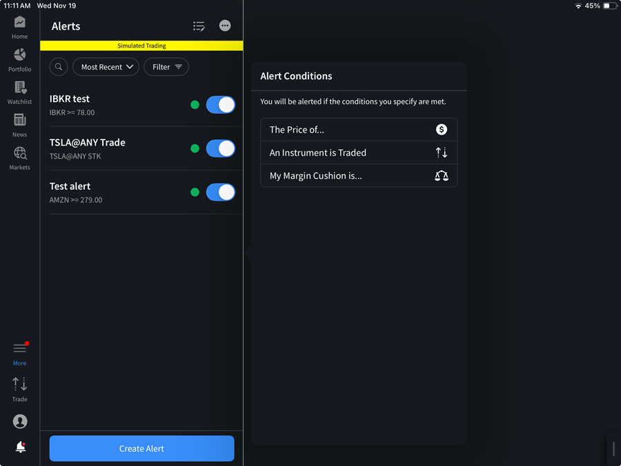Screen dimensions: 621x466
Task: Click the Create Alert button
Action: click(141, 448)
